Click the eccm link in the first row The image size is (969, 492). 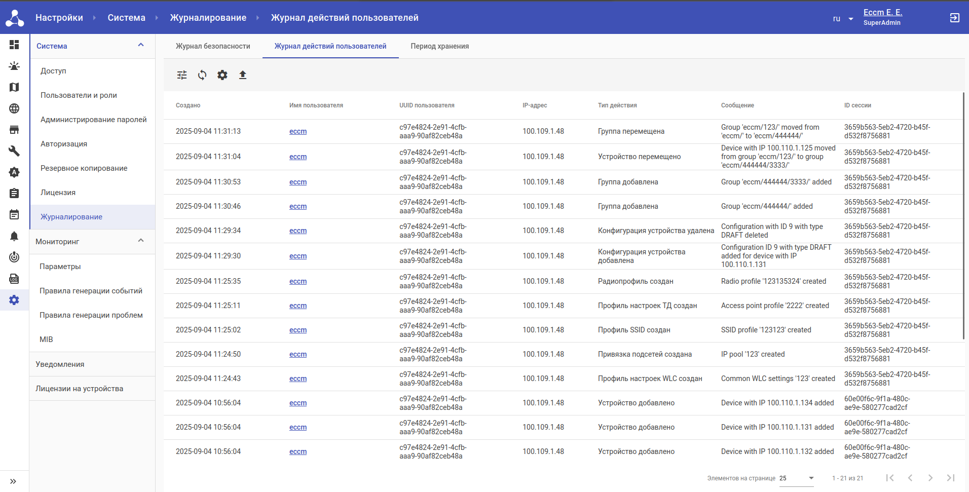(x=298, y=131)
